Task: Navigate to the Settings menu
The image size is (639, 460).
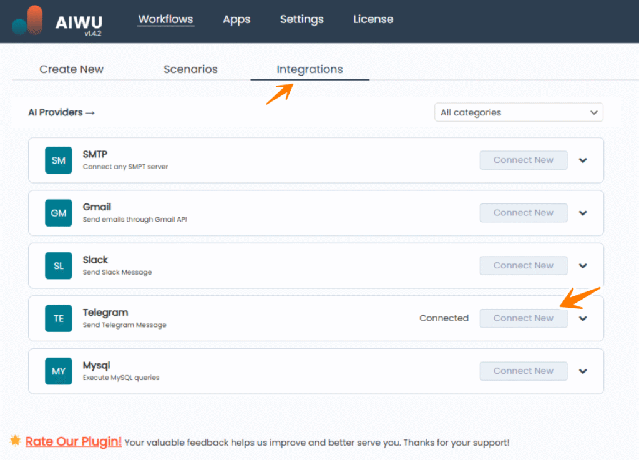Action: [x=301, y=19]
